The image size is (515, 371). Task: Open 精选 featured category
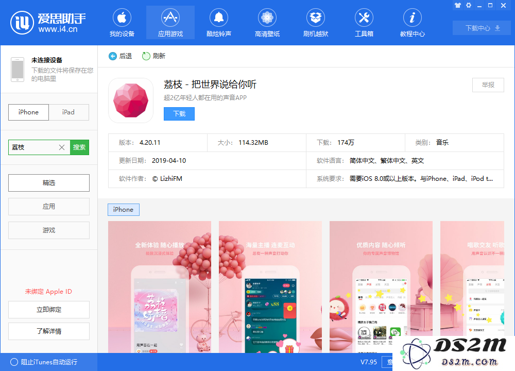(49, 183)
